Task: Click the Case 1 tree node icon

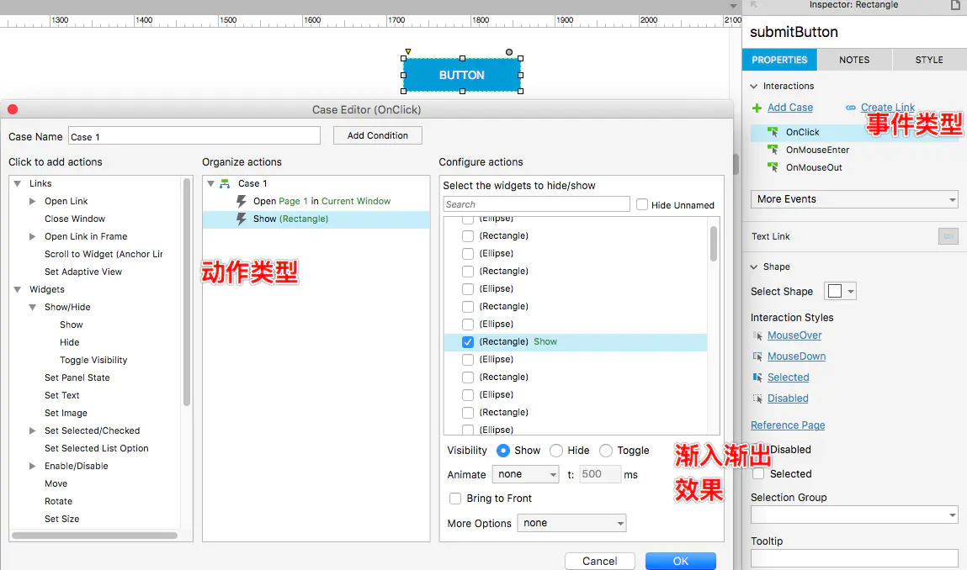Action: coord(225,183)
